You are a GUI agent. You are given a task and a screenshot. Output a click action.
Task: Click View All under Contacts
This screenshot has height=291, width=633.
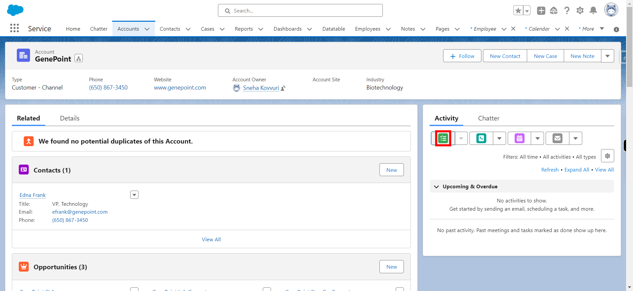[211, 239]
